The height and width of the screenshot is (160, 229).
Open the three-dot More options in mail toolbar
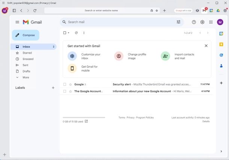(x=84, y=33)
